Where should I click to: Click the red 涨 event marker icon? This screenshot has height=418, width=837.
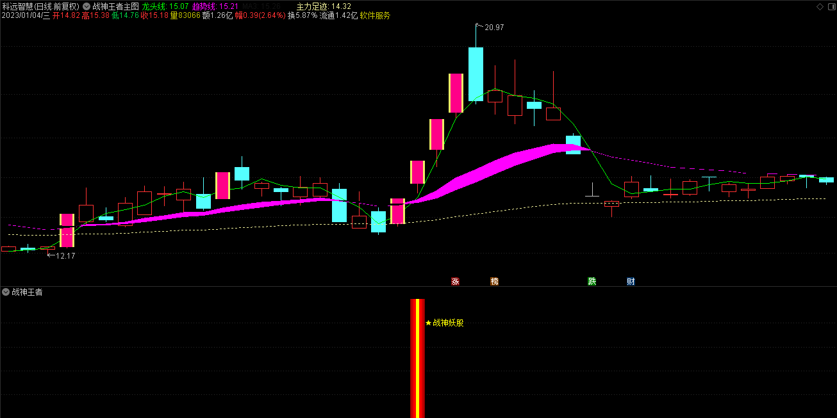pos(456,281)
